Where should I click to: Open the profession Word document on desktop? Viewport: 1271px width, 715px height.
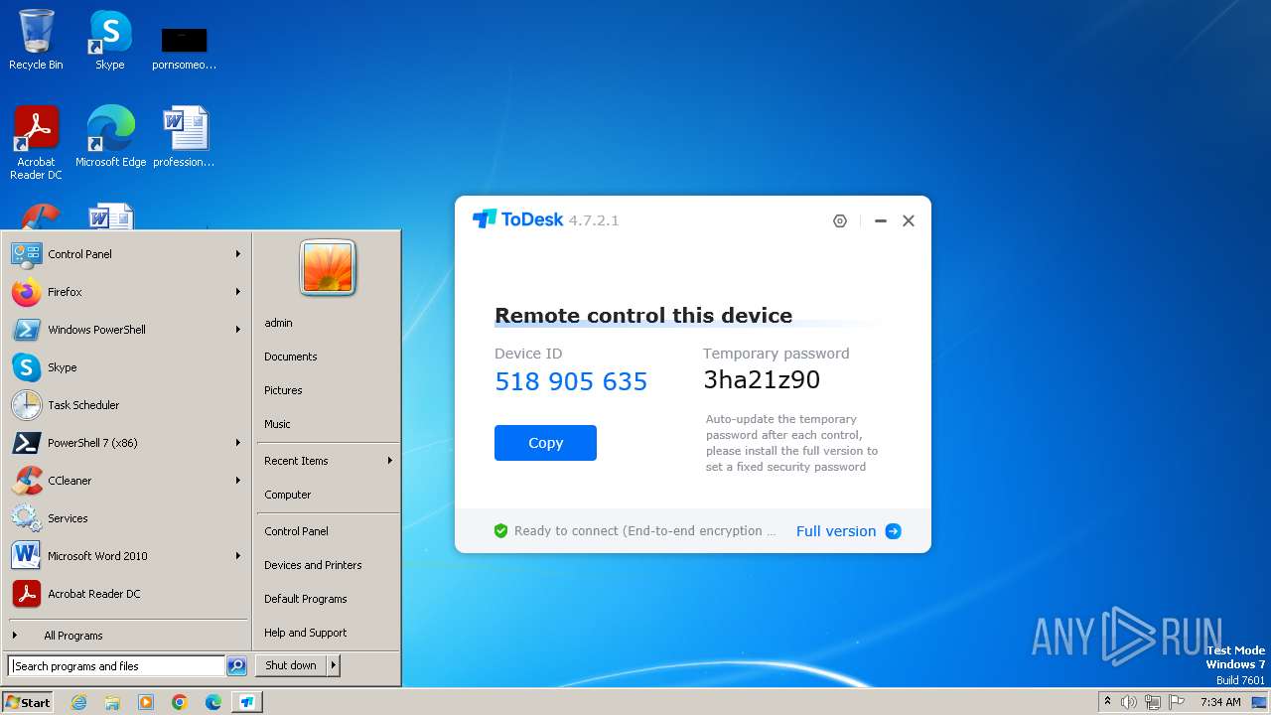point(185,137)
